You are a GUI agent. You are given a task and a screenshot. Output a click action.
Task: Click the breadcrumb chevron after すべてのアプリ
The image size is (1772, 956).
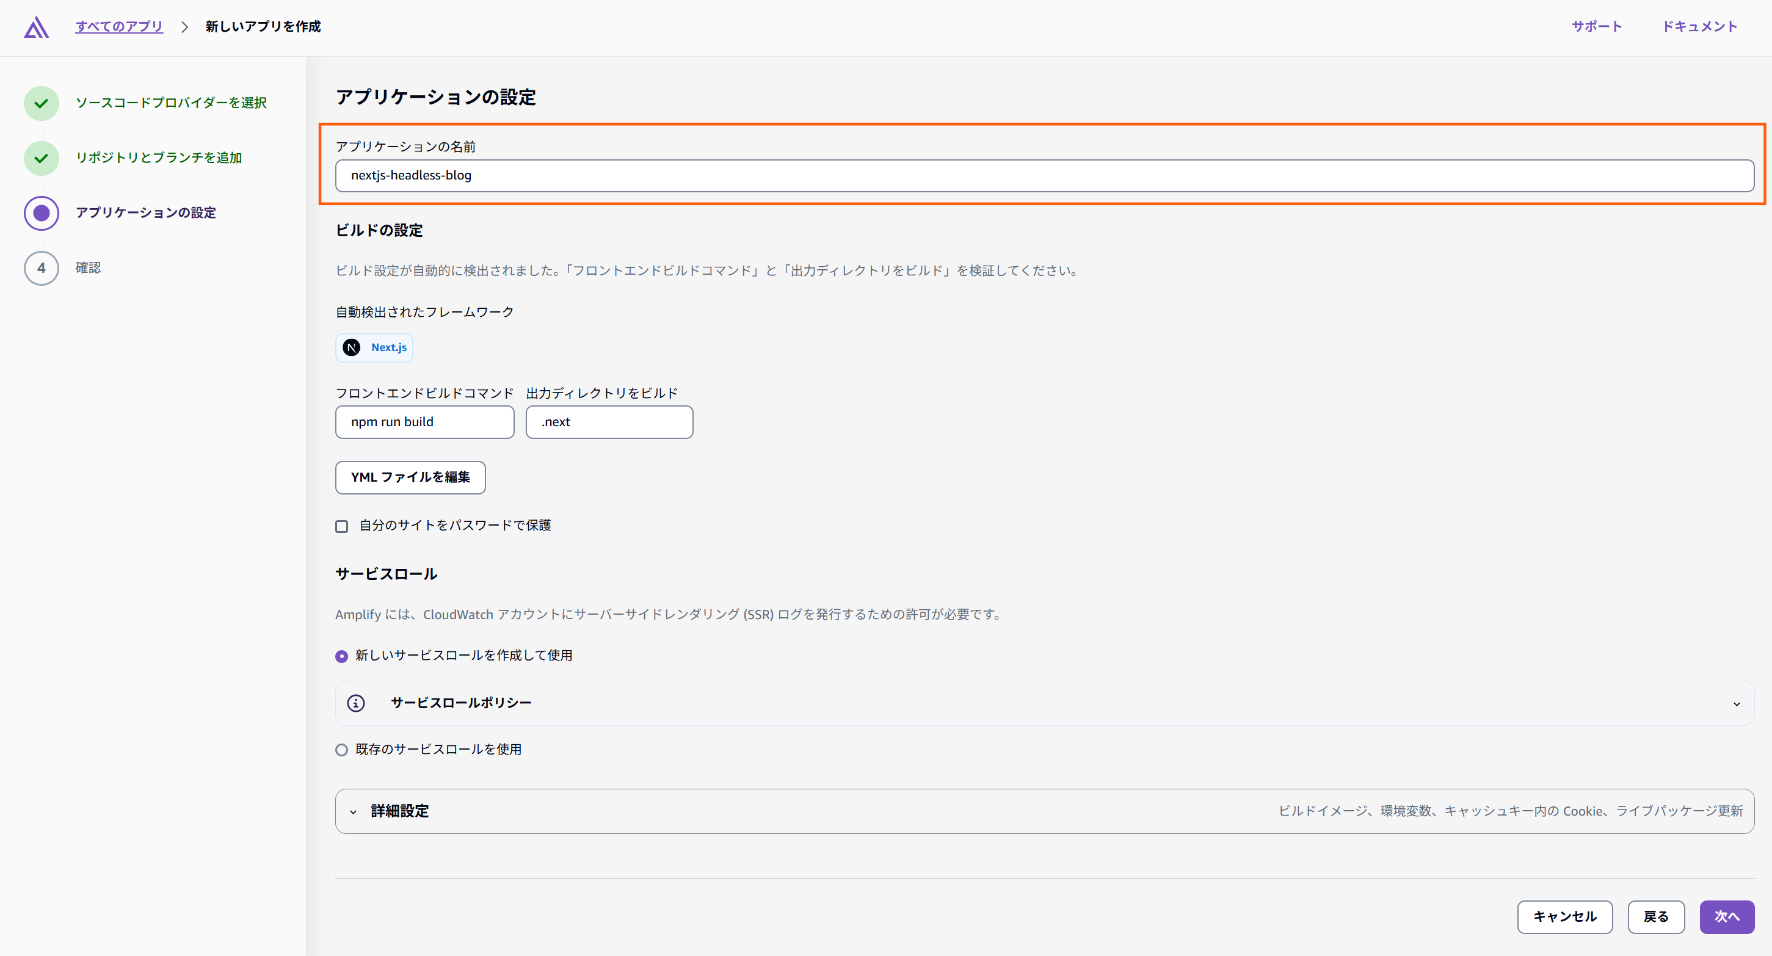pos(184,27)
